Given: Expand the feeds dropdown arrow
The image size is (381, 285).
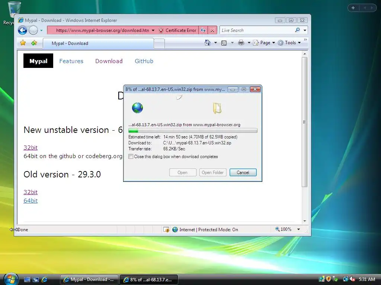Looking at the screenshot, I should pos(232,43).
